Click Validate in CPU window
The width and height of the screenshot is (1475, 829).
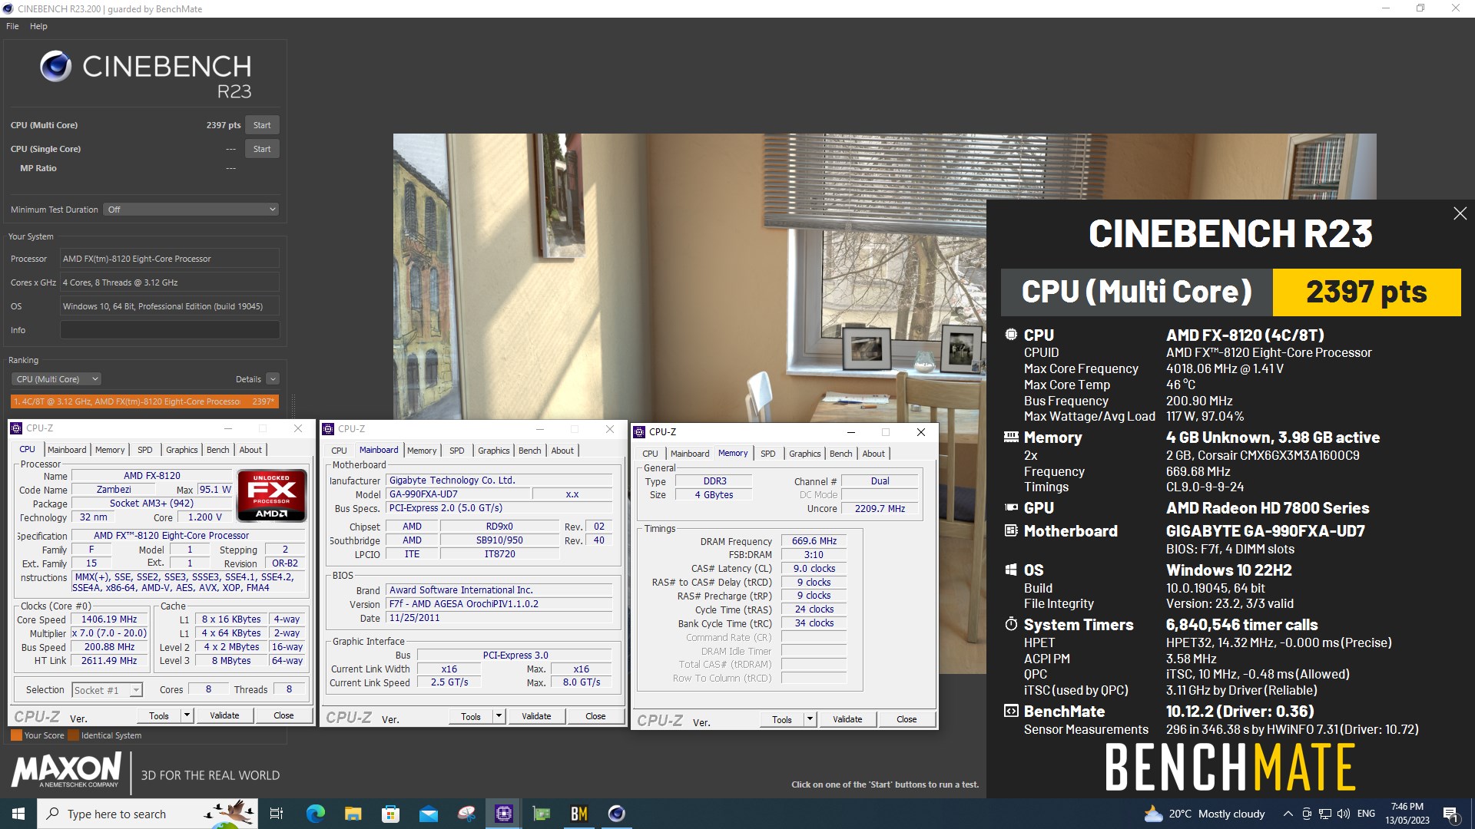click(x=224, y=715)
